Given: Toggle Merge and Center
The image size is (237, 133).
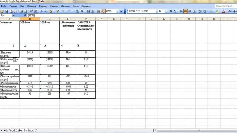Looking at the screenshot, I should pos(194,11).
